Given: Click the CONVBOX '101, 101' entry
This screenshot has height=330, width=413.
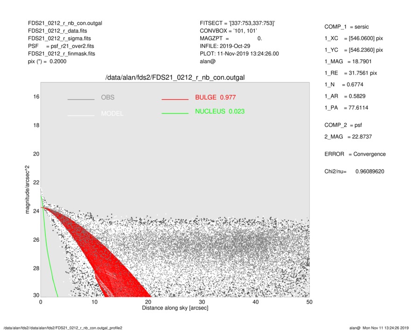Looking at the screenshot, I should tap(245, 31).
